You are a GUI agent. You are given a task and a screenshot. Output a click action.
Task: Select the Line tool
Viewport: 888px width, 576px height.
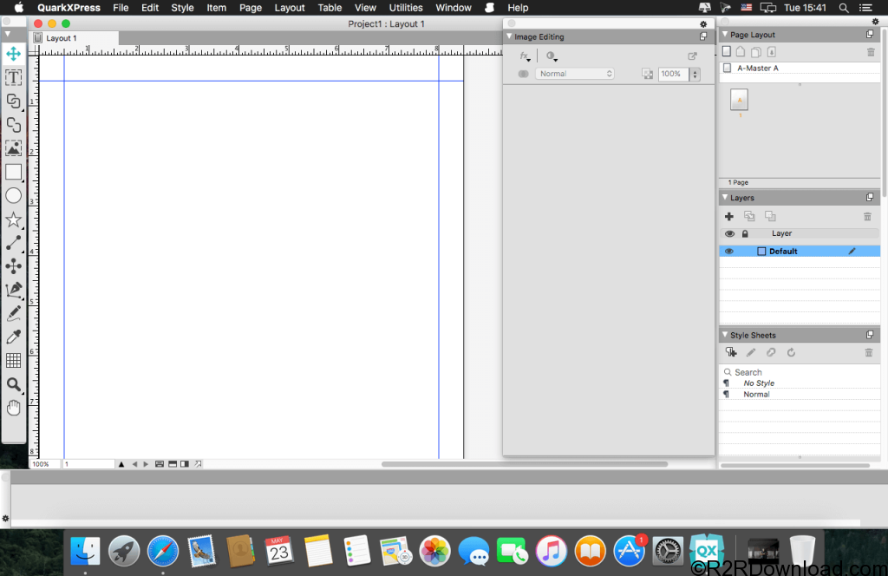[14, 243]
